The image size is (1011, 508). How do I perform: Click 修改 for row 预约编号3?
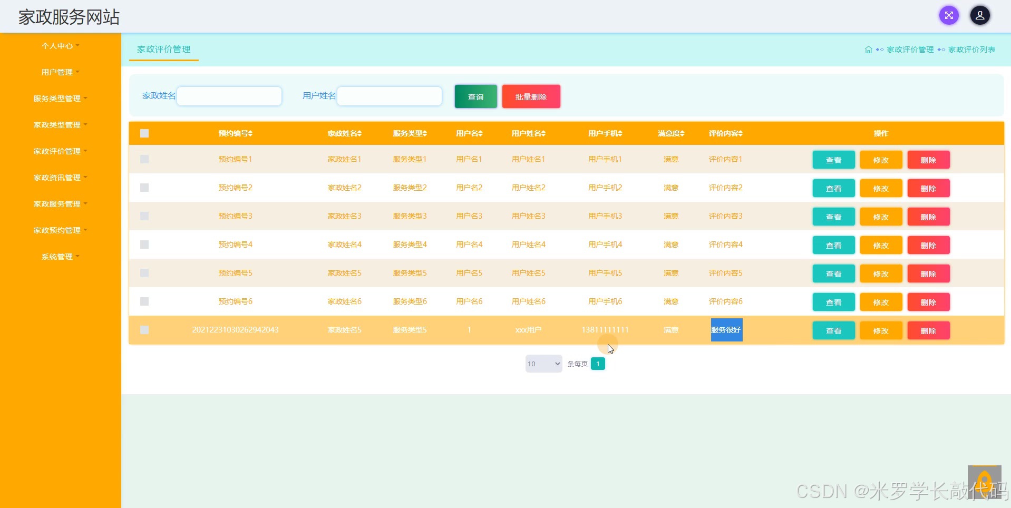[881, 217]
